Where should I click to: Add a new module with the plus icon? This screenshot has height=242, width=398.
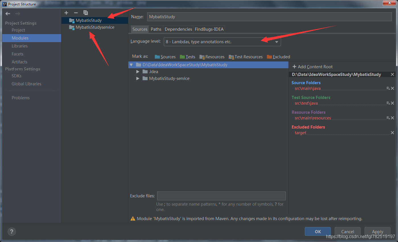pyautogui.click(x=66, y=13)
